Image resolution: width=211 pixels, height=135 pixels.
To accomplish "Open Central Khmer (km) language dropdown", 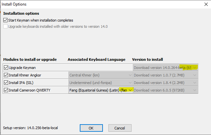I will tap(101, 75).
